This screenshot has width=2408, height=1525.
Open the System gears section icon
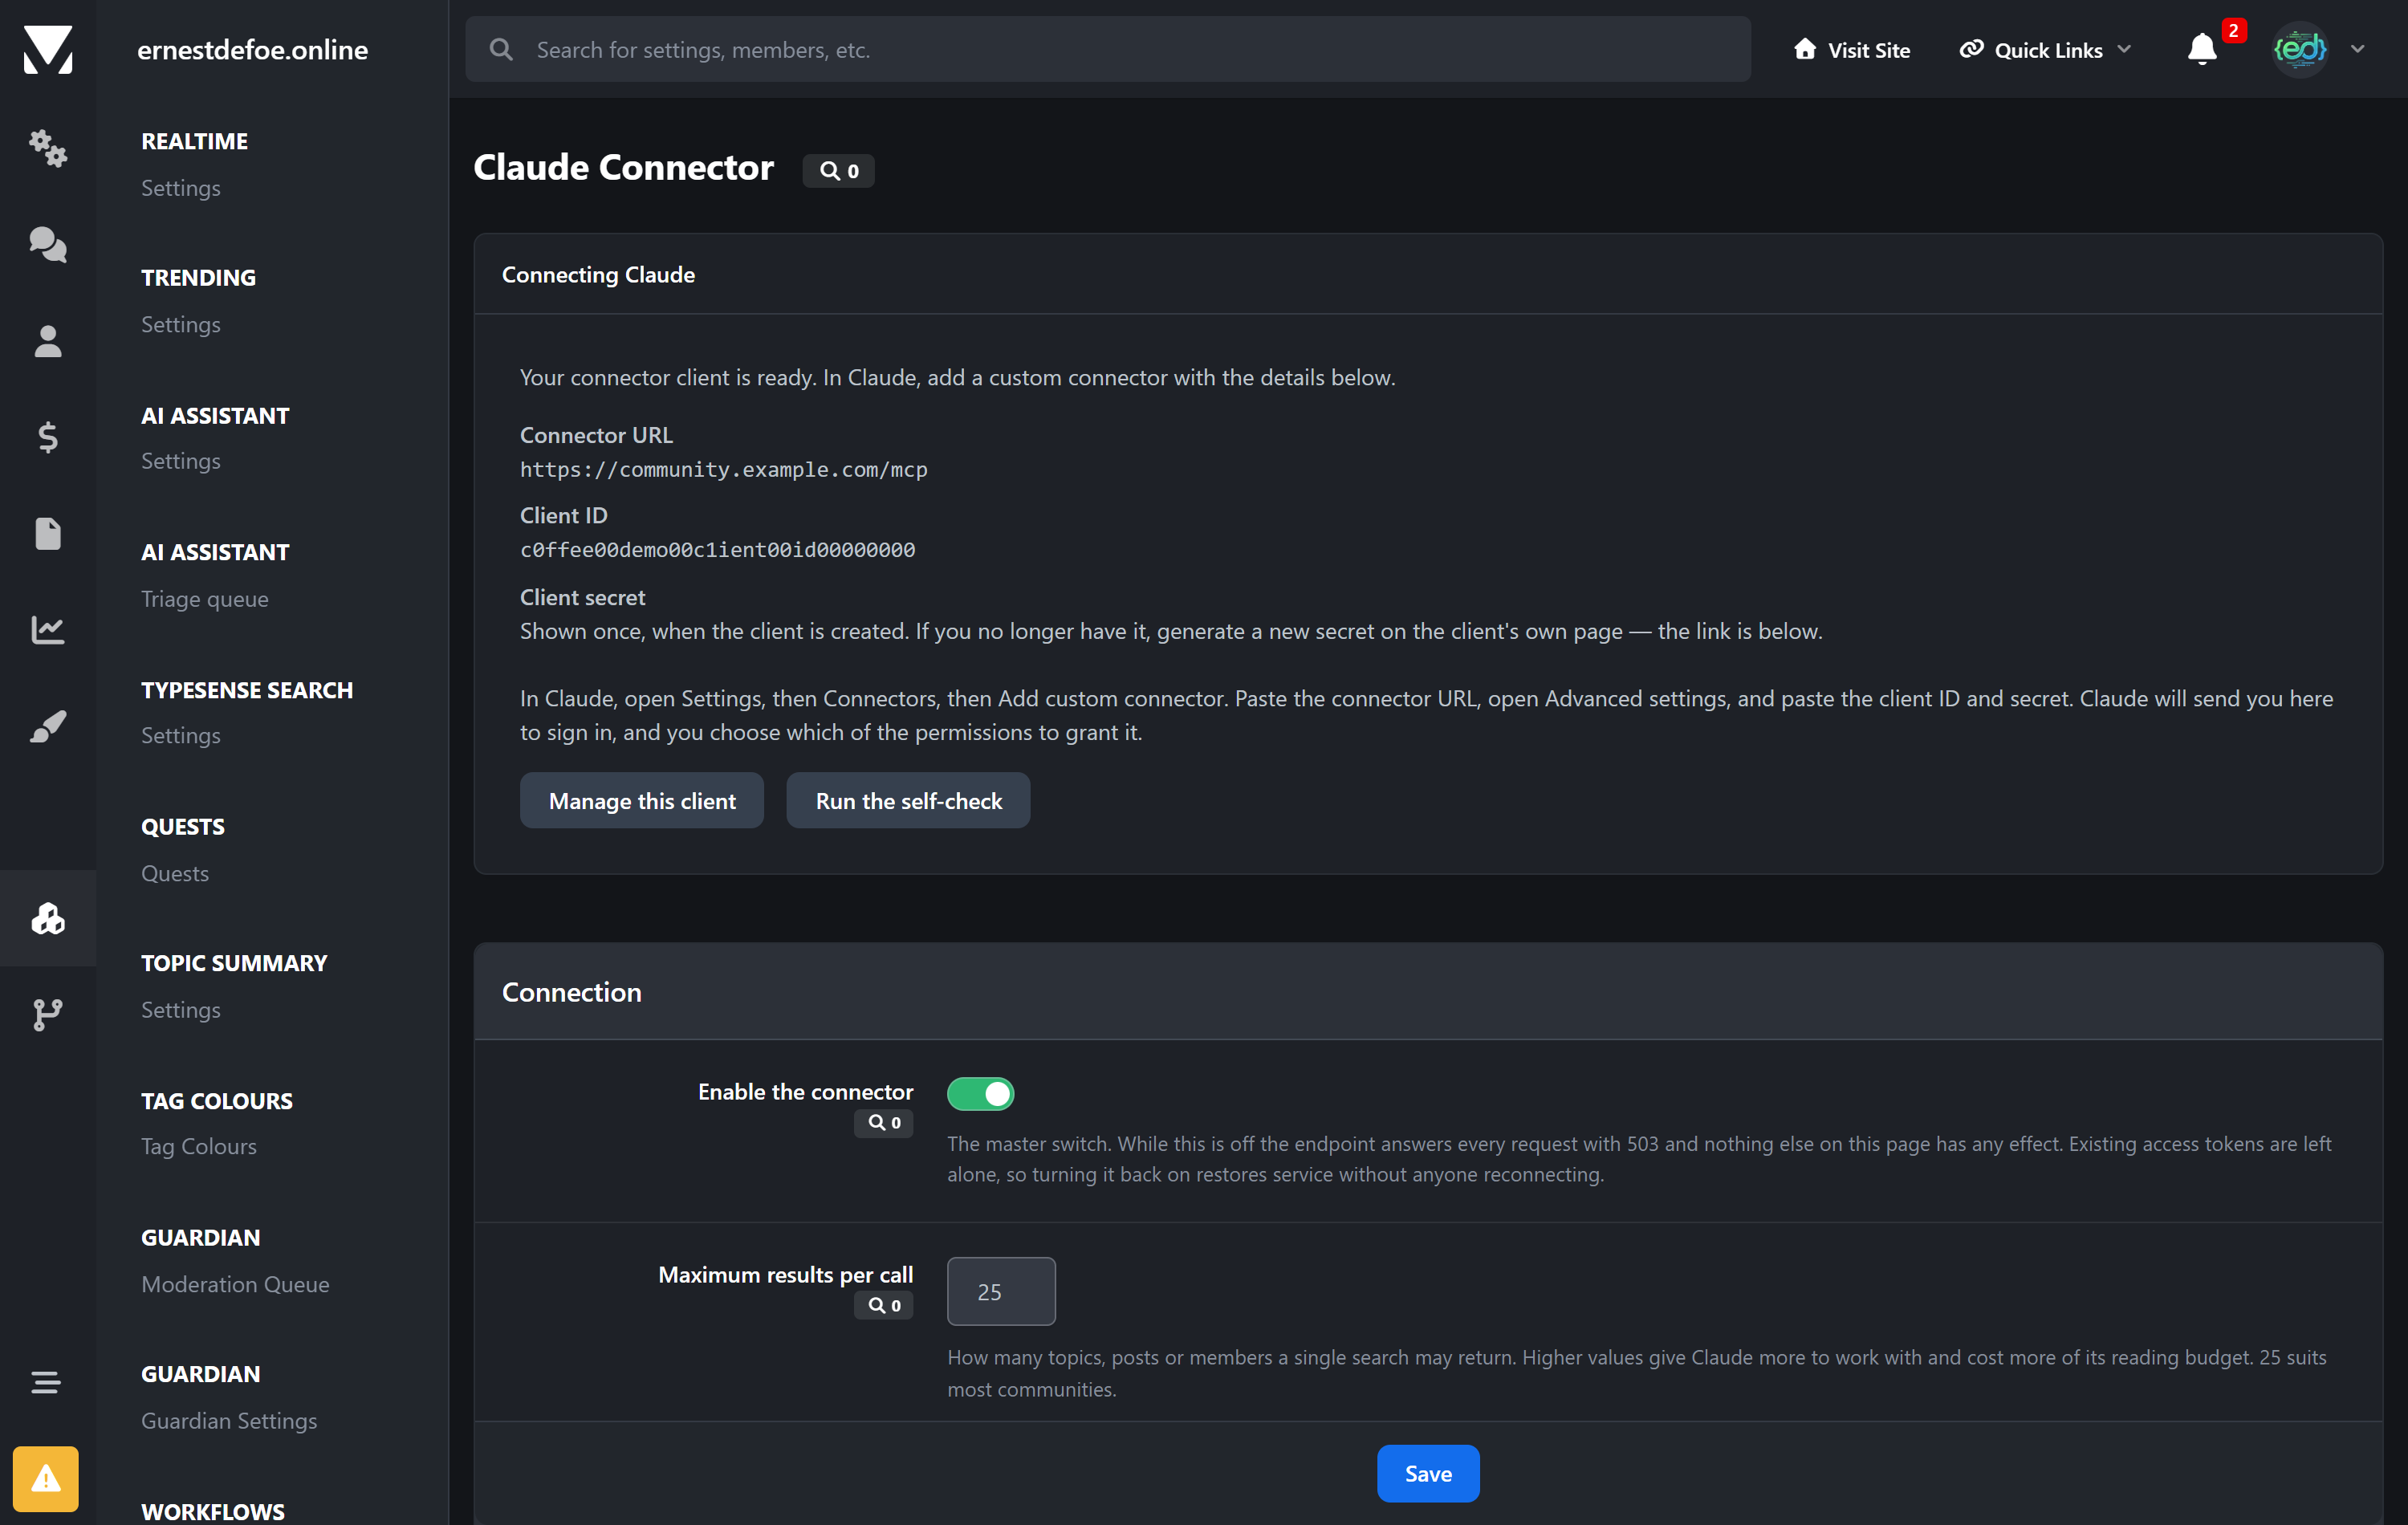[x=48, y=148]
